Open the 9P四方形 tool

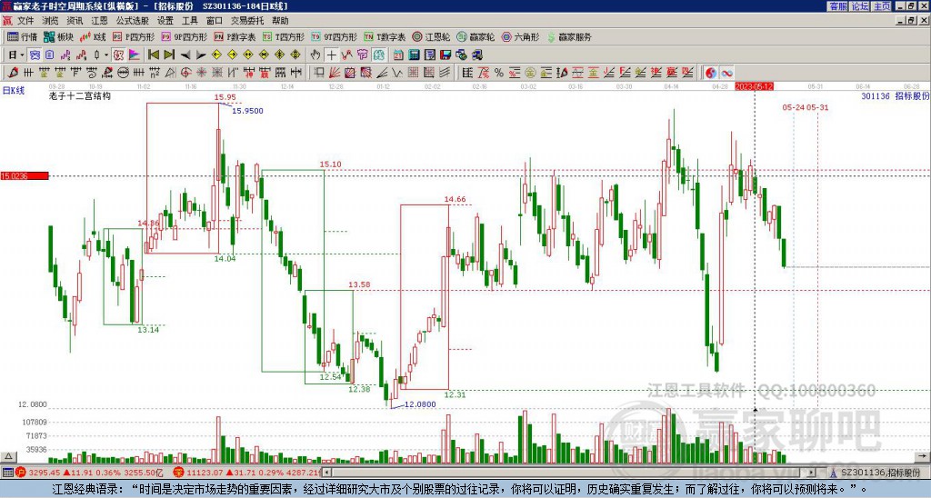(184, 36)
